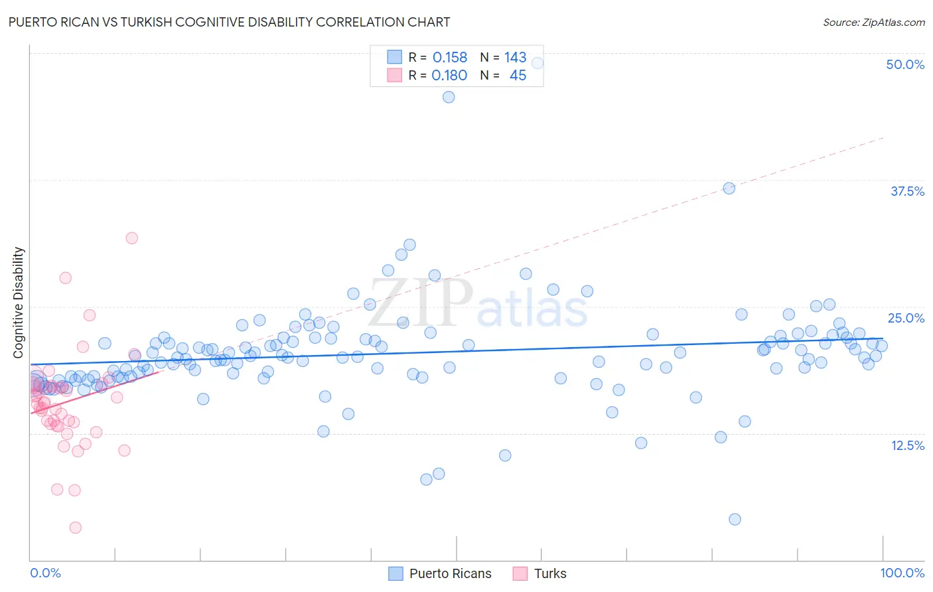This screenshot has height=592, width=933.
Task: Click the highest blue point near 50%
Action: 538,63
